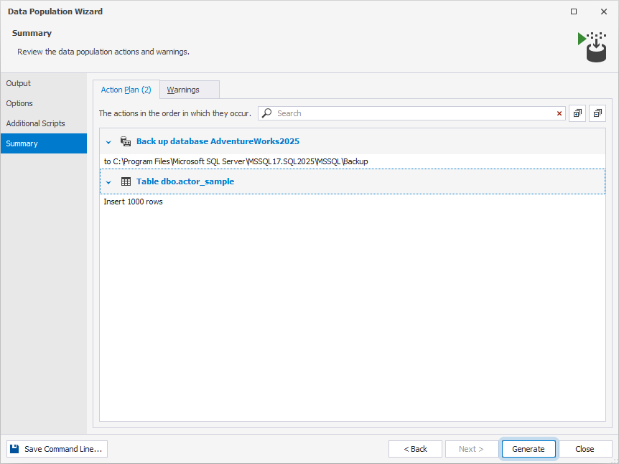This screenshot has width=619, height=464.
Task: Collapse the Back up database section
Action: pyautogui.click(x=108, y=142)
